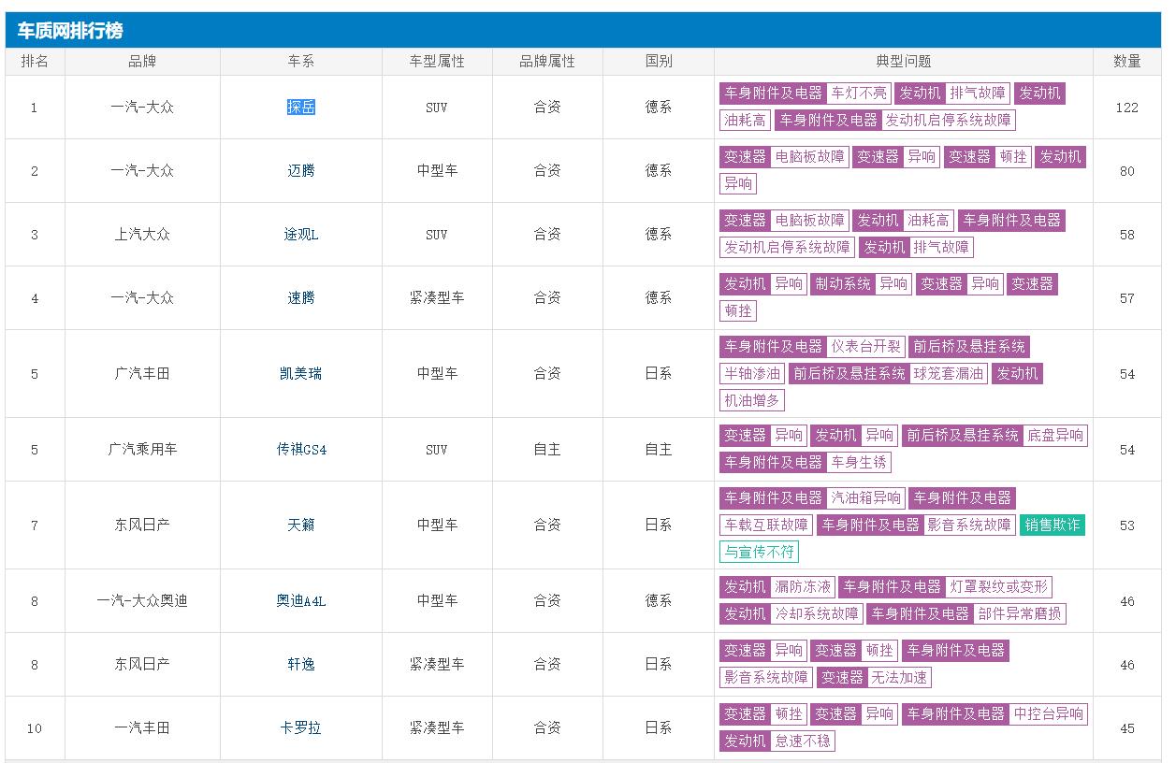Click the 数量 column header
Image resolution: width=1176 pixels, height=763 pixels.
click(1127, 62)
